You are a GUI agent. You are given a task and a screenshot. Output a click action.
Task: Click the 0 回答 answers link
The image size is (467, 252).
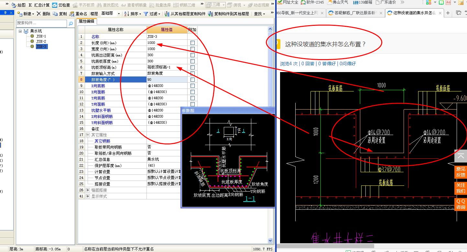pos(308,64)
